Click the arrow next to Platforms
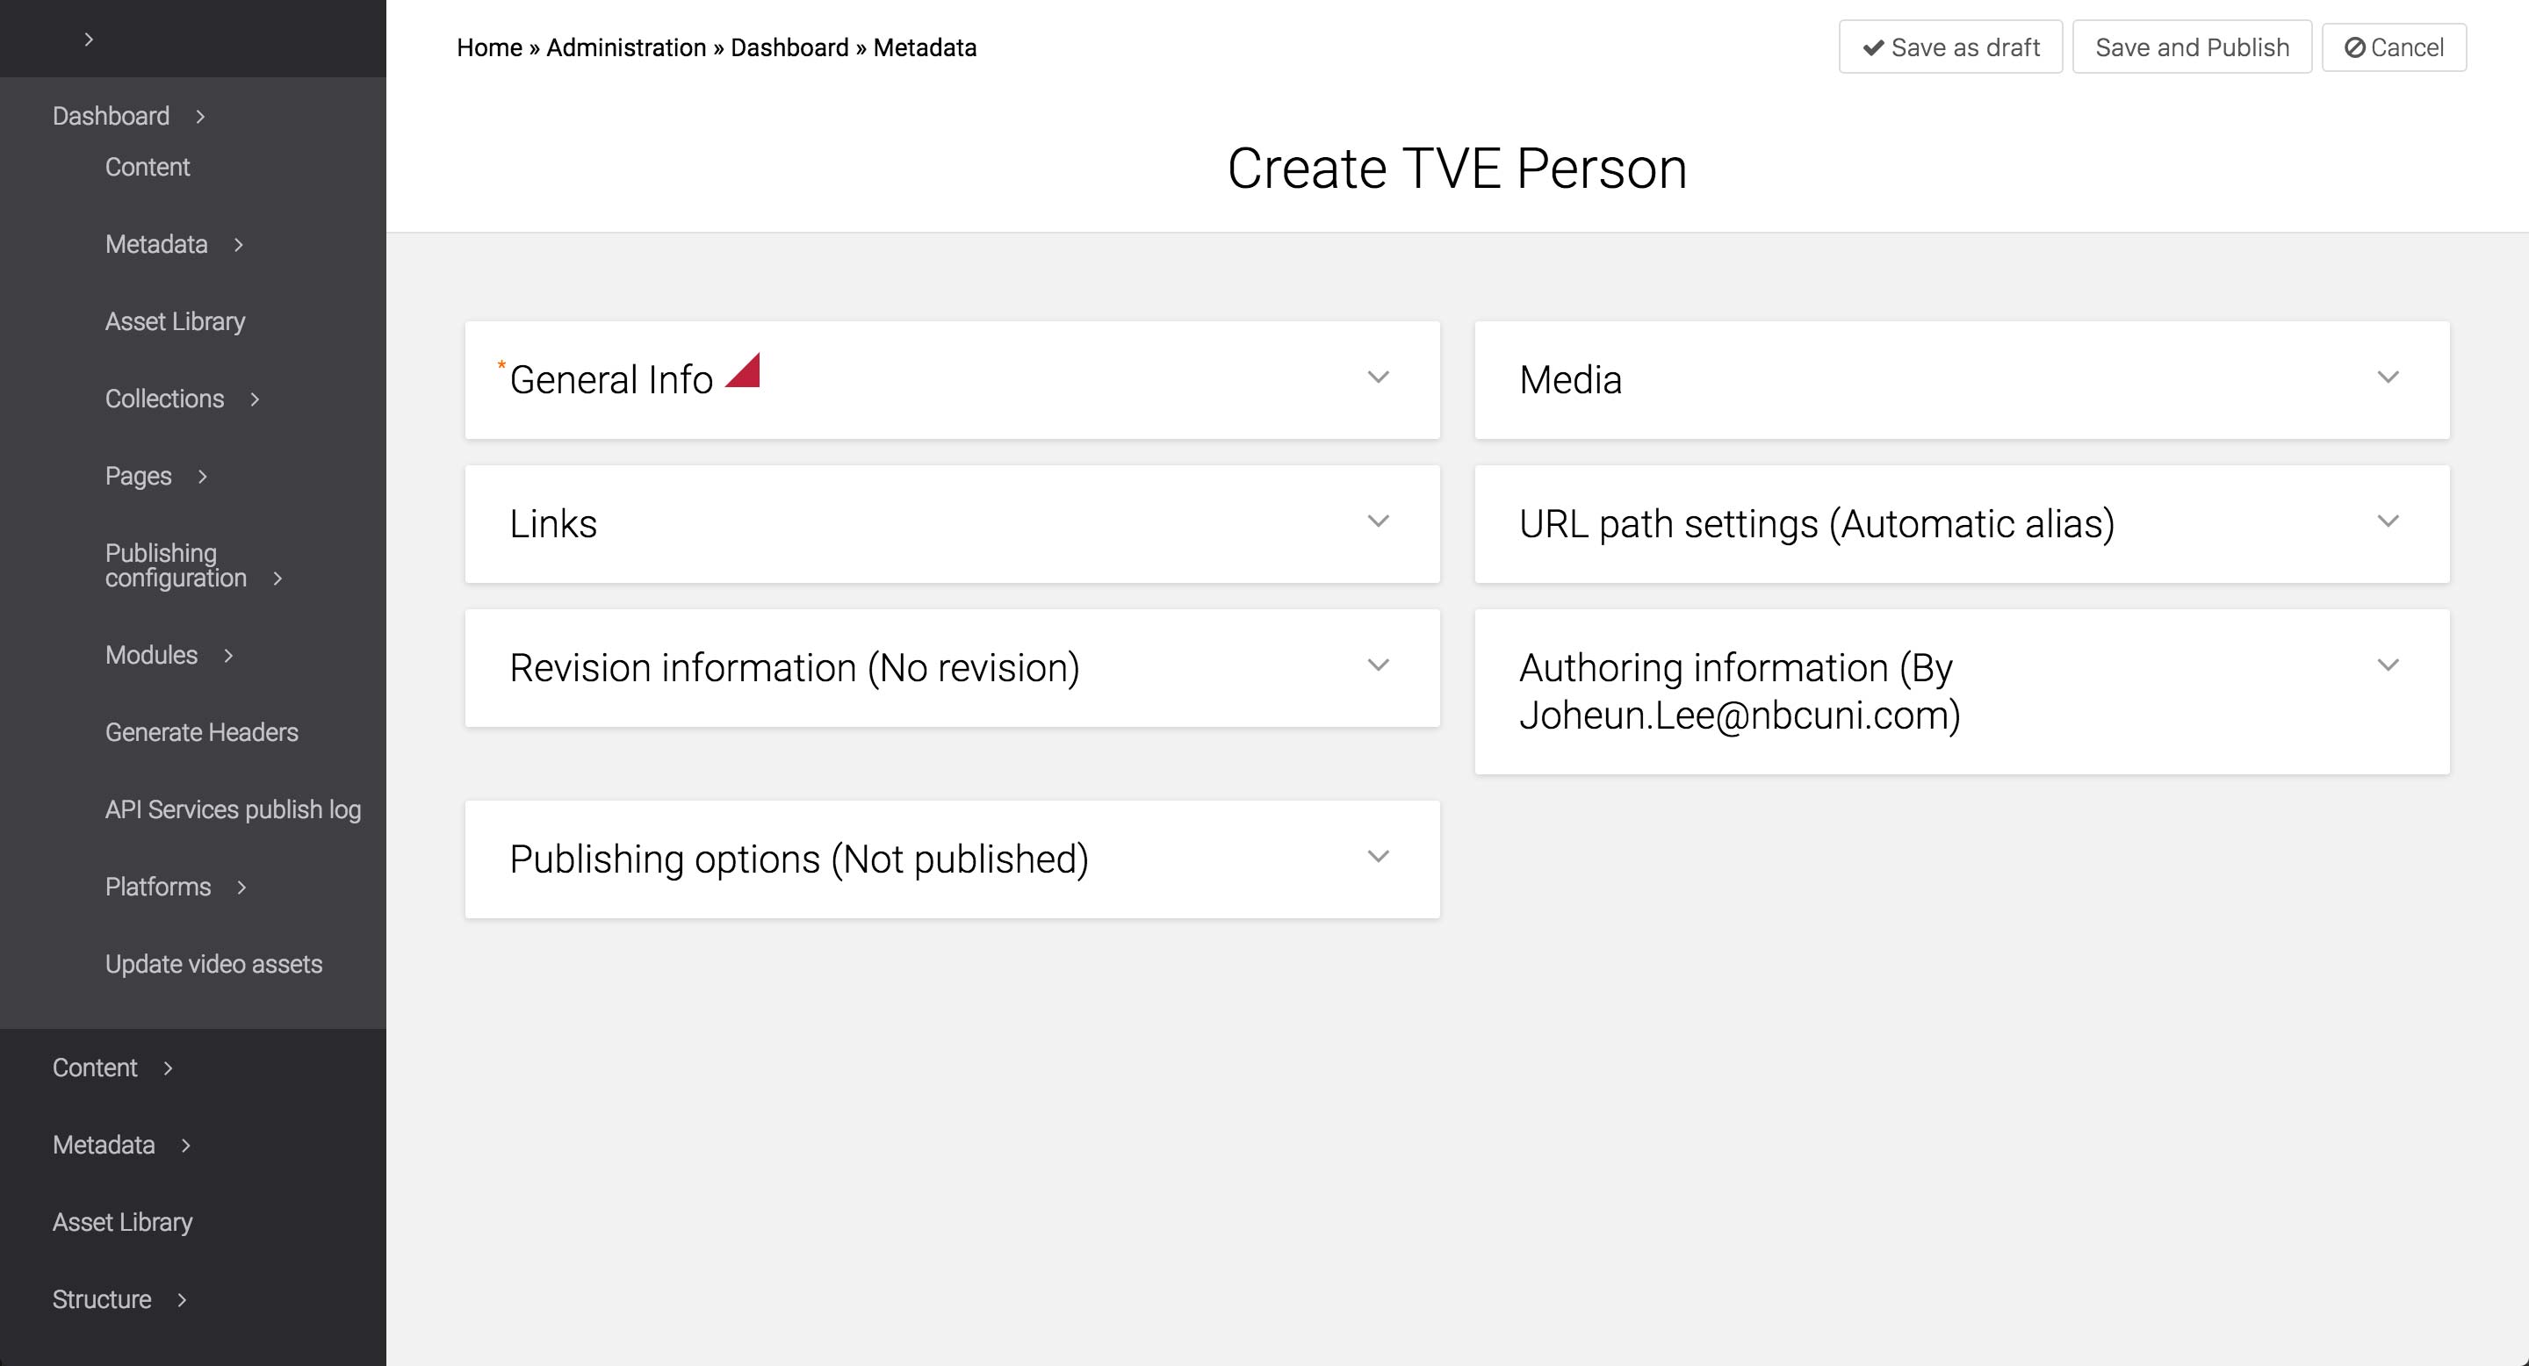The height and width of the screenshot is (1366, 2529). 241,888
